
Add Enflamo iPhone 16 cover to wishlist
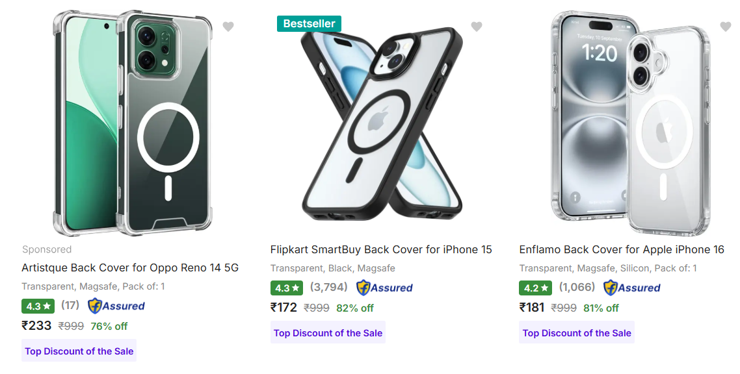click(x=726, y=27)
